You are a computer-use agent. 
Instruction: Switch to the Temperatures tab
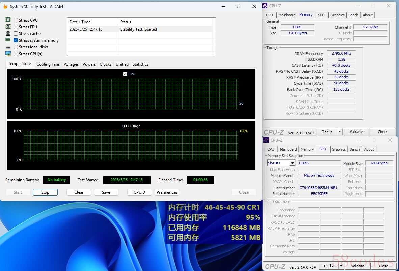20,64
